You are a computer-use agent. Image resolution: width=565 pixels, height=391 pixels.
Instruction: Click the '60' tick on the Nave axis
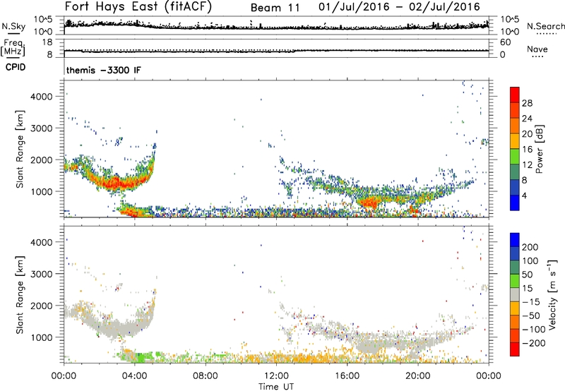tap(505, 42)
